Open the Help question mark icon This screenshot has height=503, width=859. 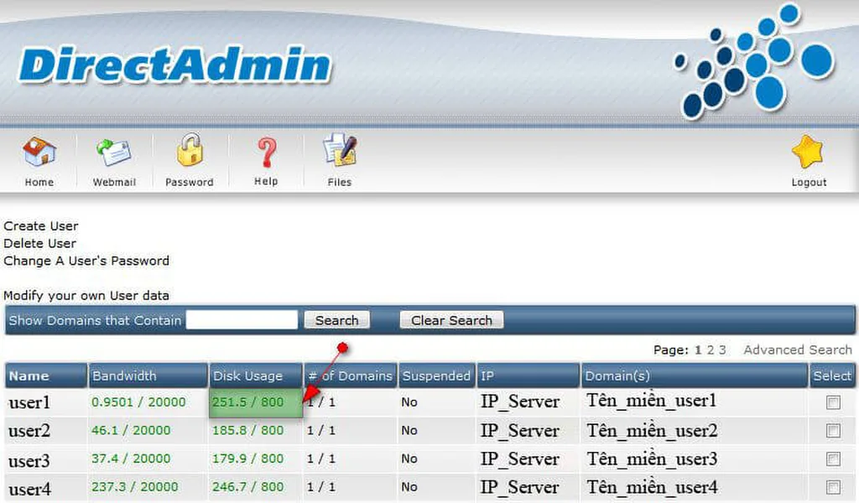coord(266,153)
